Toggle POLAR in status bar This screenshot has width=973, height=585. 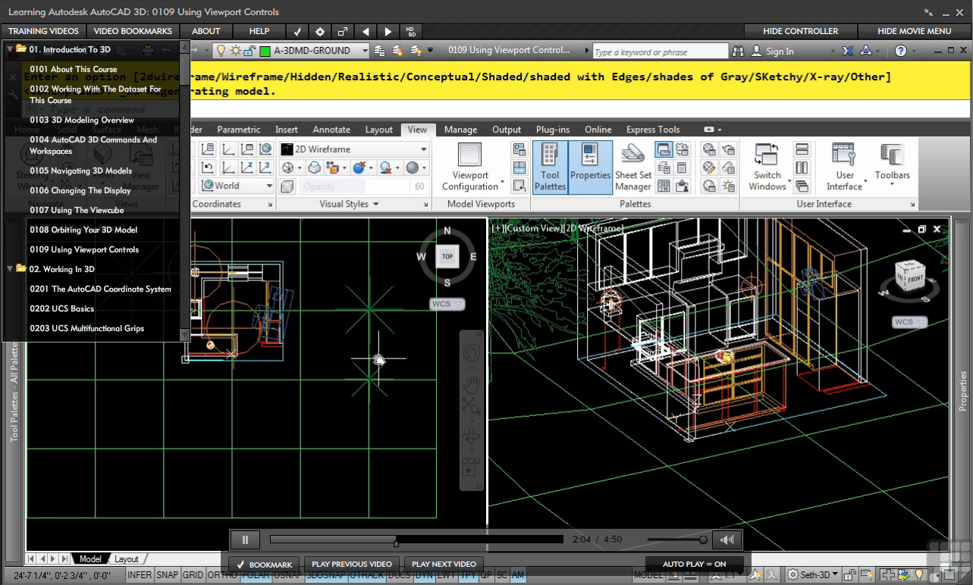coord(256,575)
